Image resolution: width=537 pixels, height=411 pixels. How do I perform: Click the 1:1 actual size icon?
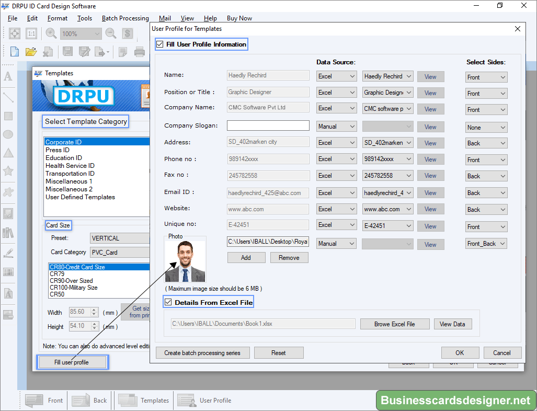click(31, 33)
